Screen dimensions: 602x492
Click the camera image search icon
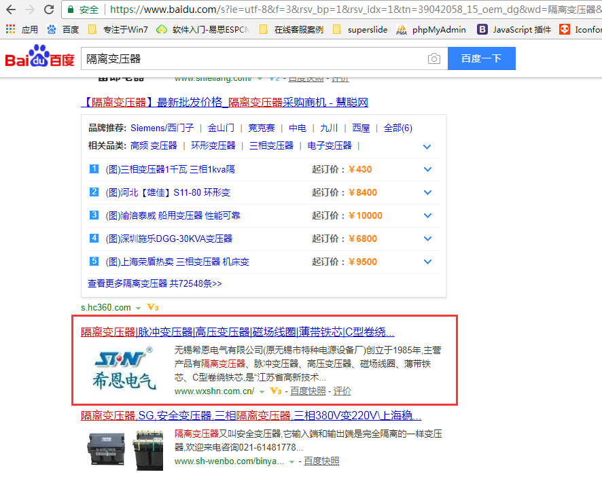434,58
